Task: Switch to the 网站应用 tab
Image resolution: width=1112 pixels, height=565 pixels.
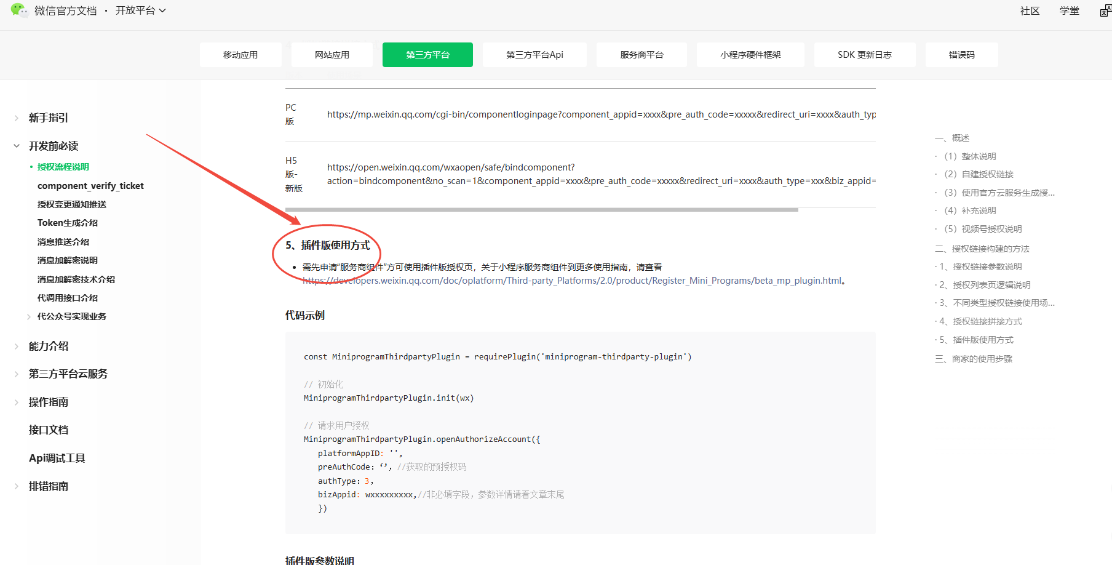Action: click(332, 55)
